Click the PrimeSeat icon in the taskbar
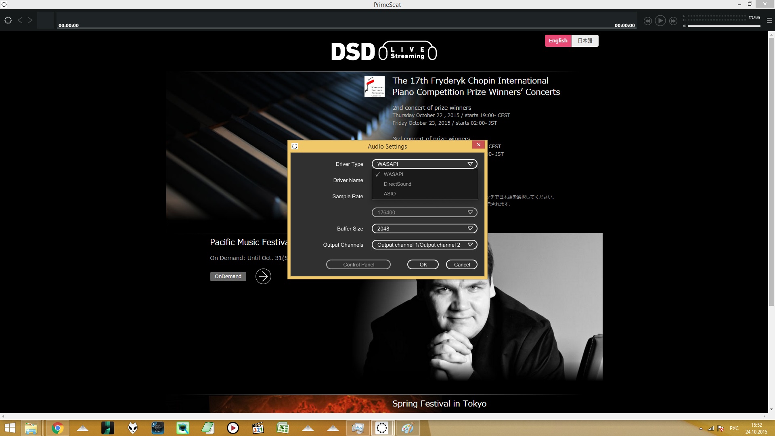 point(382,428)
